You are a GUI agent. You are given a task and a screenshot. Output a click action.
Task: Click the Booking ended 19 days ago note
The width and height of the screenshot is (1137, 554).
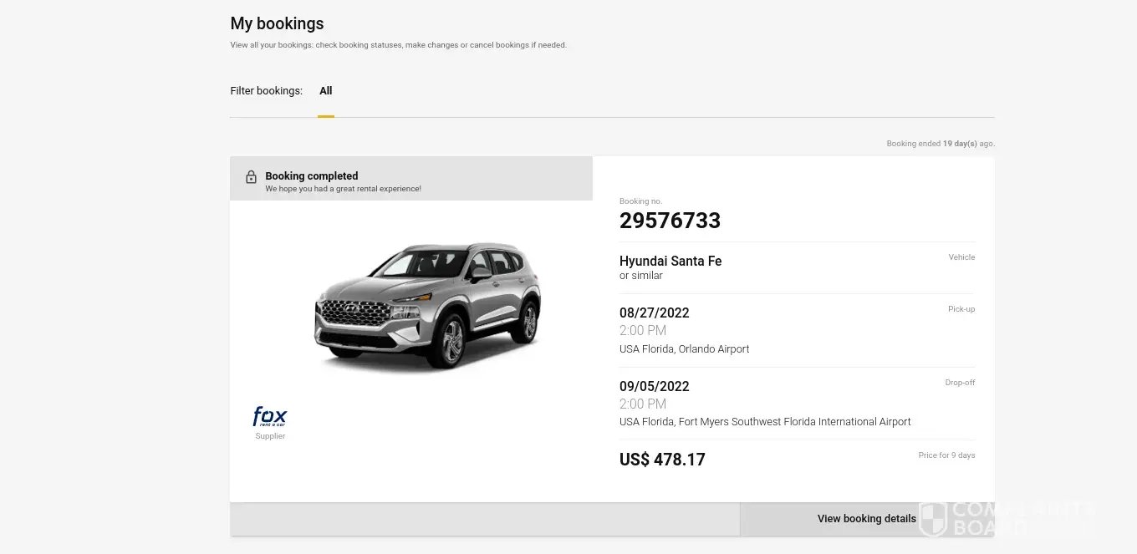point(940,144)
